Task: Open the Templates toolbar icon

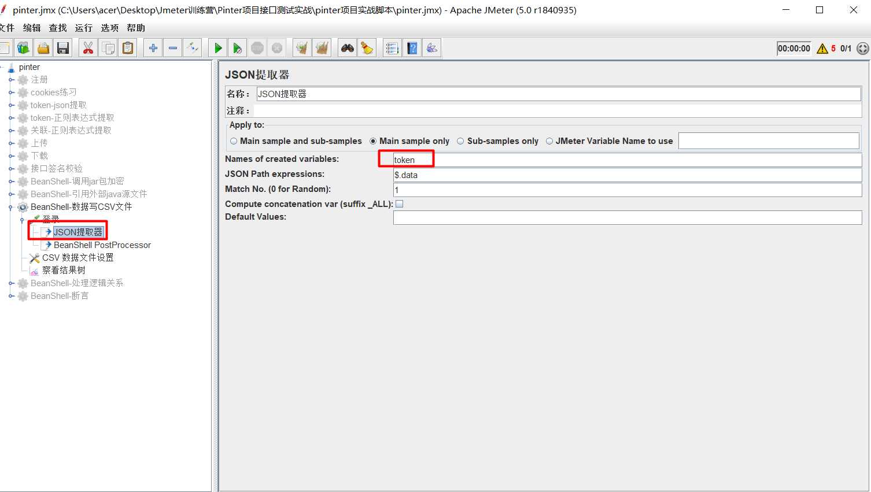Action: (x=23, y=48)
